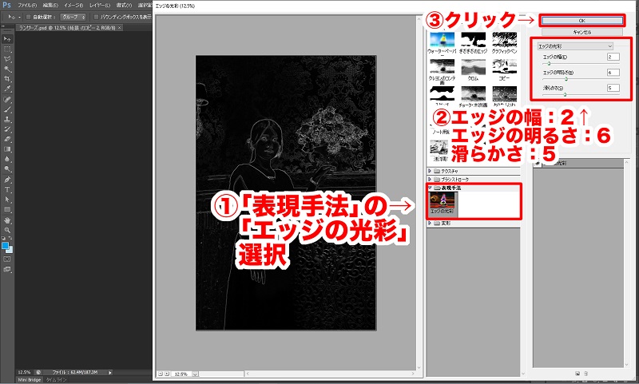Toggle Quick Mask mode icon
The height and width of the screenshot is (384, 639).
[7, 259]
